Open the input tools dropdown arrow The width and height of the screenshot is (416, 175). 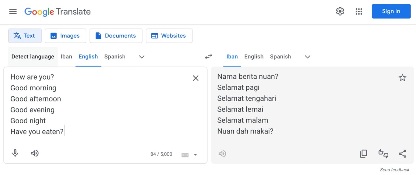click(x=195, y=155)
